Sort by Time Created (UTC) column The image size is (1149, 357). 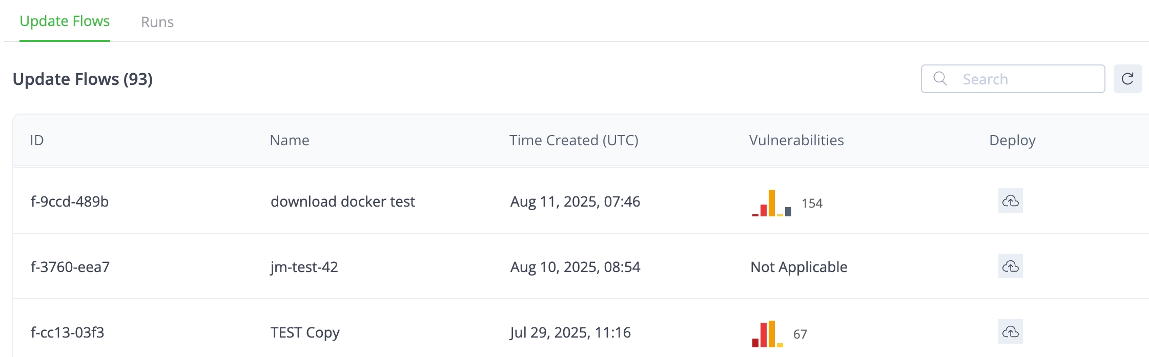(573, 140)
